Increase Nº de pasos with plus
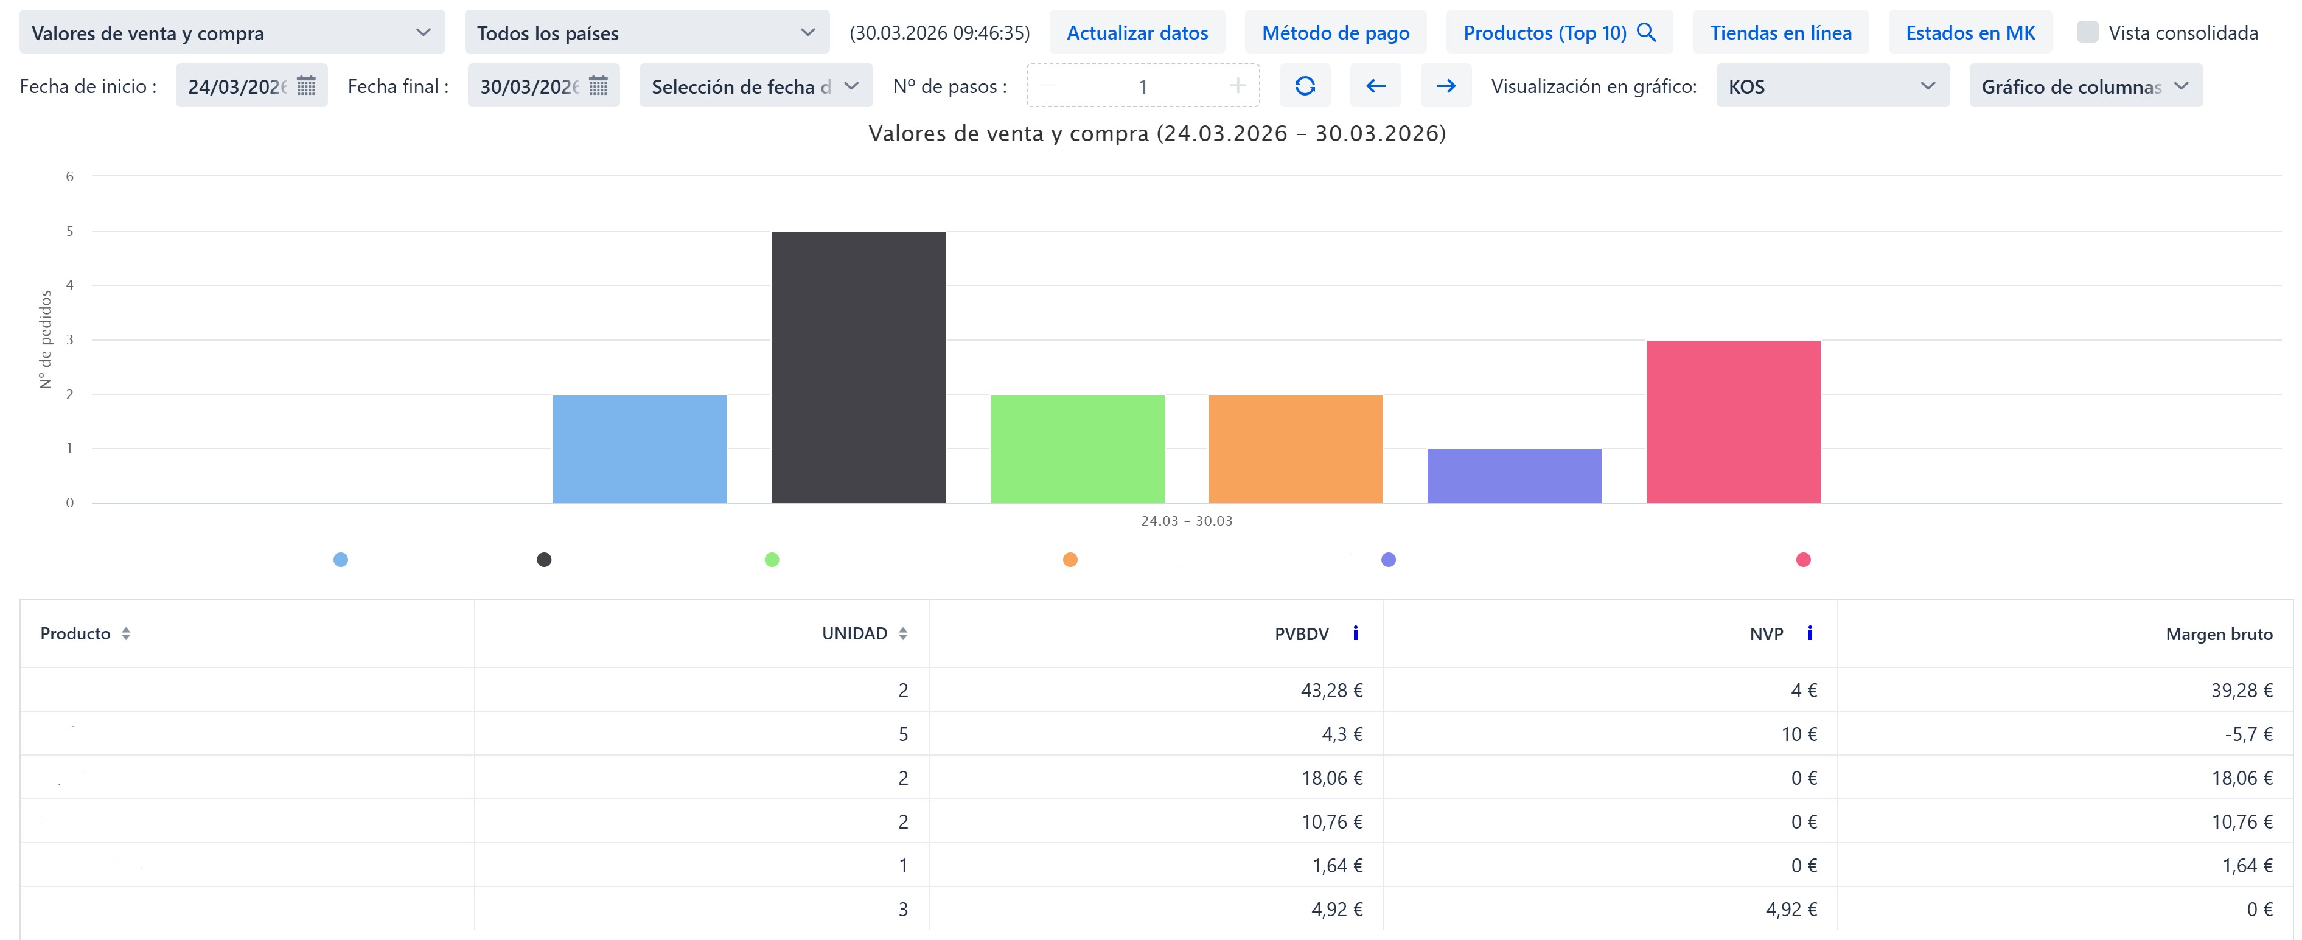 1236,86
